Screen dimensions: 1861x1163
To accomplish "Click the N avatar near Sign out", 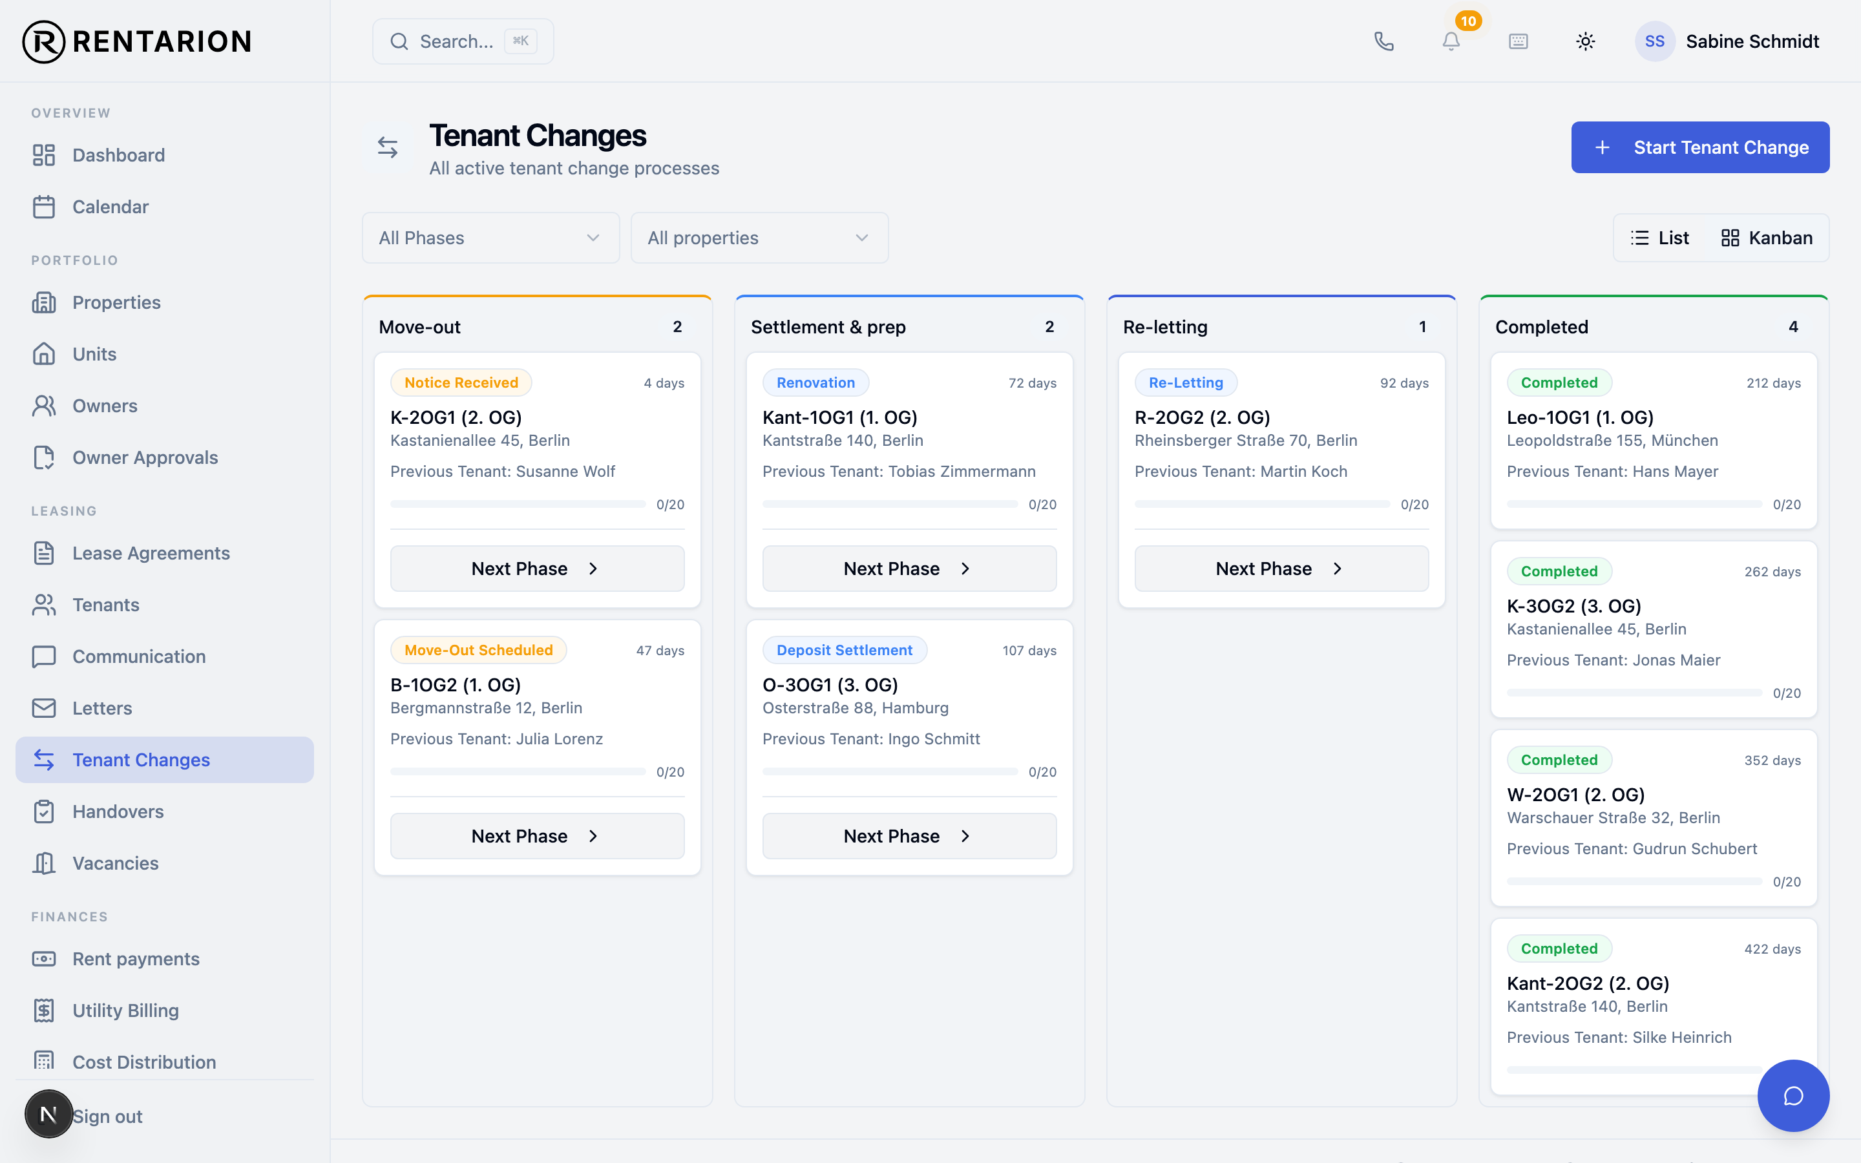I will point(48,1114).
